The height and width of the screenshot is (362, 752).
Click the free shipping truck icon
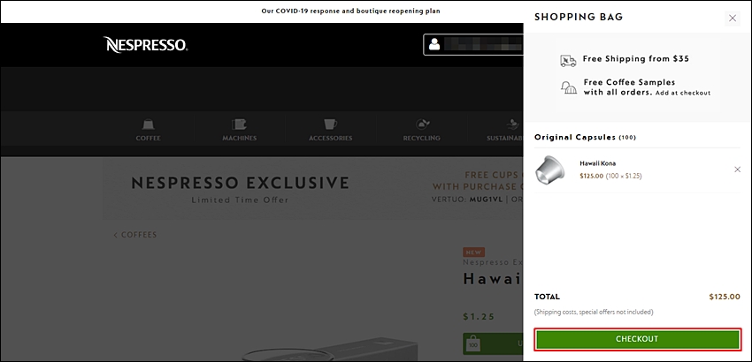click(568, 60)
